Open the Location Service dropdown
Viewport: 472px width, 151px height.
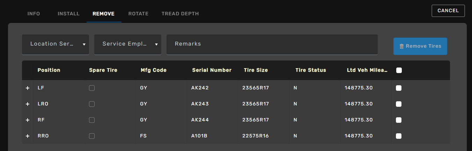pos(56,44)
